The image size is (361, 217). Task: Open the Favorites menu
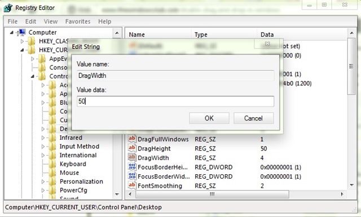78,21
